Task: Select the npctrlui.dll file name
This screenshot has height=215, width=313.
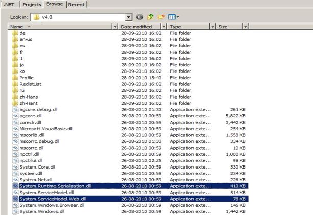Action: [x=31, y=161]
